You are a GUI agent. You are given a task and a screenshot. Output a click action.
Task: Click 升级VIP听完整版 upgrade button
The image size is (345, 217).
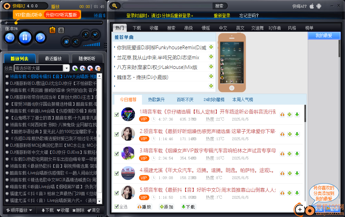pos(61,15)
